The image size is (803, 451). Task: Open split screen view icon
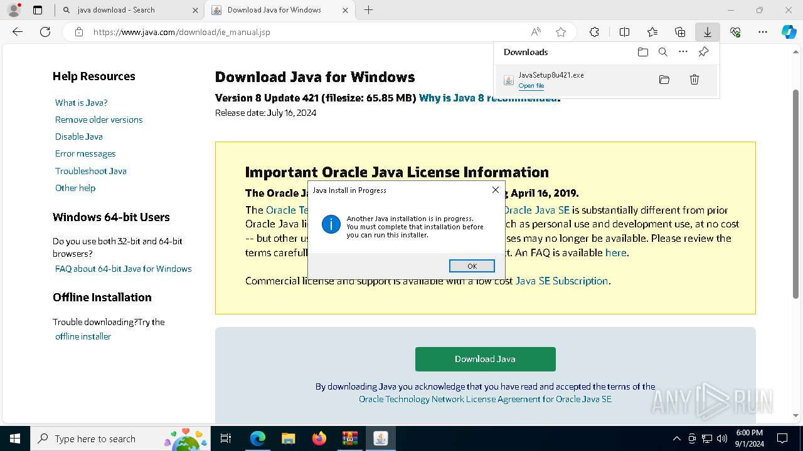click(624, 32)
